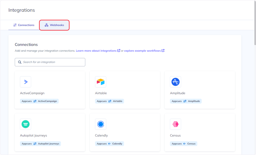Screen dimensions: 256x155
Task: Open 'explore example workflows' link
Action: coord(142,51)
